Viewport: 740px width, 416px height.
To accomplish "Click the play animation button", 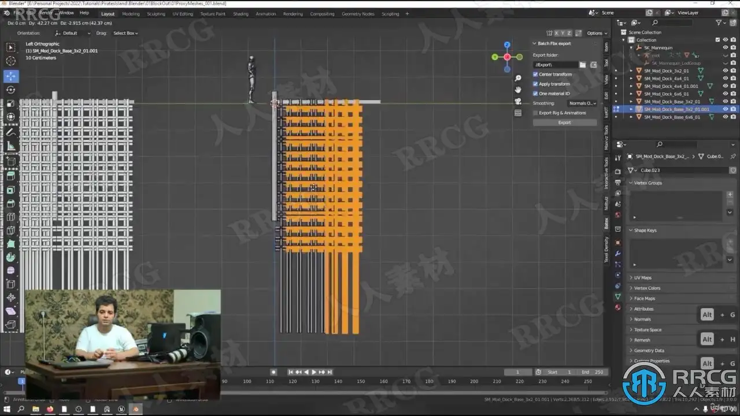I will click(x=314, y=372).
